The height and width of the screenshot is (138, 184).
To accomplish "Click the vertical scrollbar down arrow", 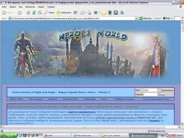I will coord(182,124).
